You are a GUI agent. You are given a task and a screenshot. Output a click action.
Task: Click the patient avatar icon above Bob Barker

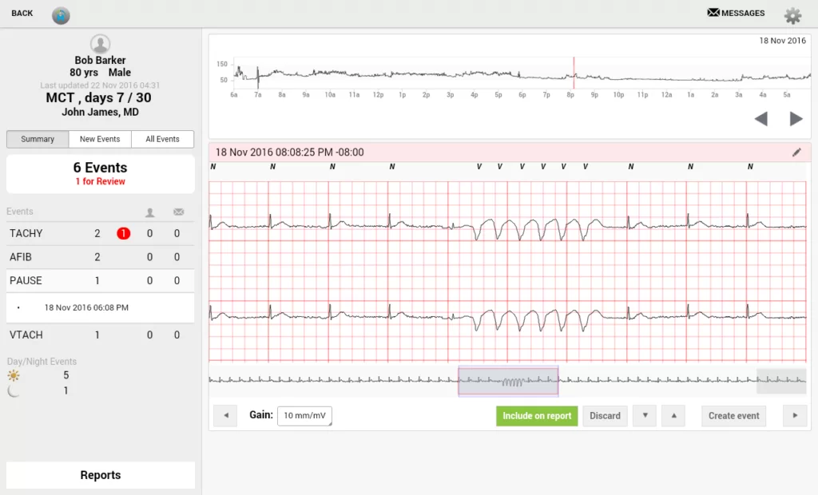coord(100,44)
